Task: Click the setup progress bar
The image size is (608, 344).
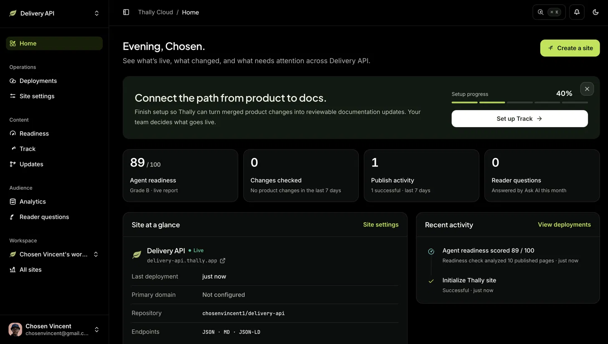Action: pyautogui.click(x=519, y=102)
